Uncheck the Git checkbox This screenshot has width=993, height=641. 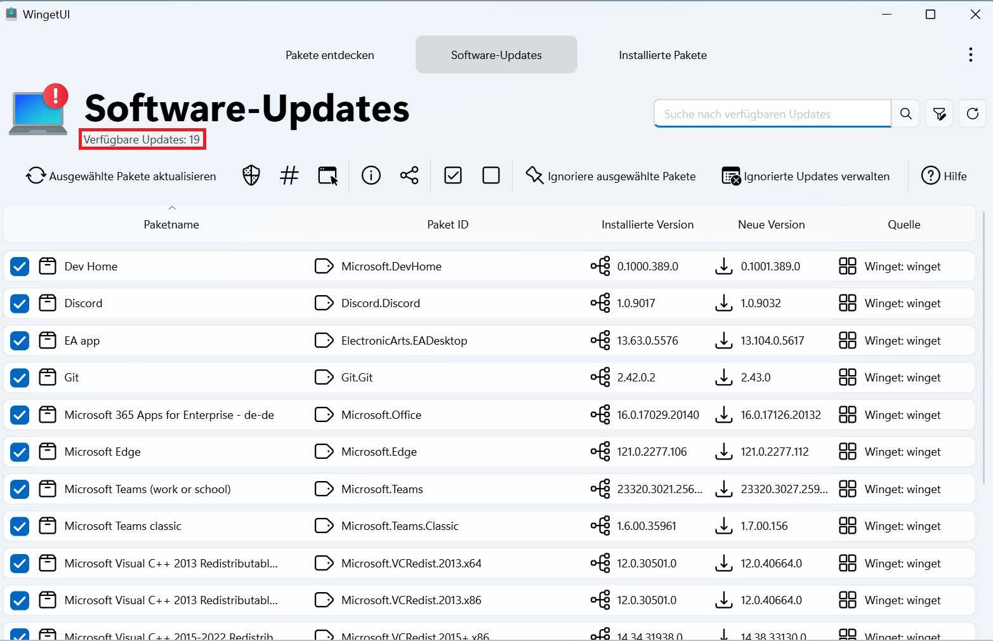click(x=20, y=378)
